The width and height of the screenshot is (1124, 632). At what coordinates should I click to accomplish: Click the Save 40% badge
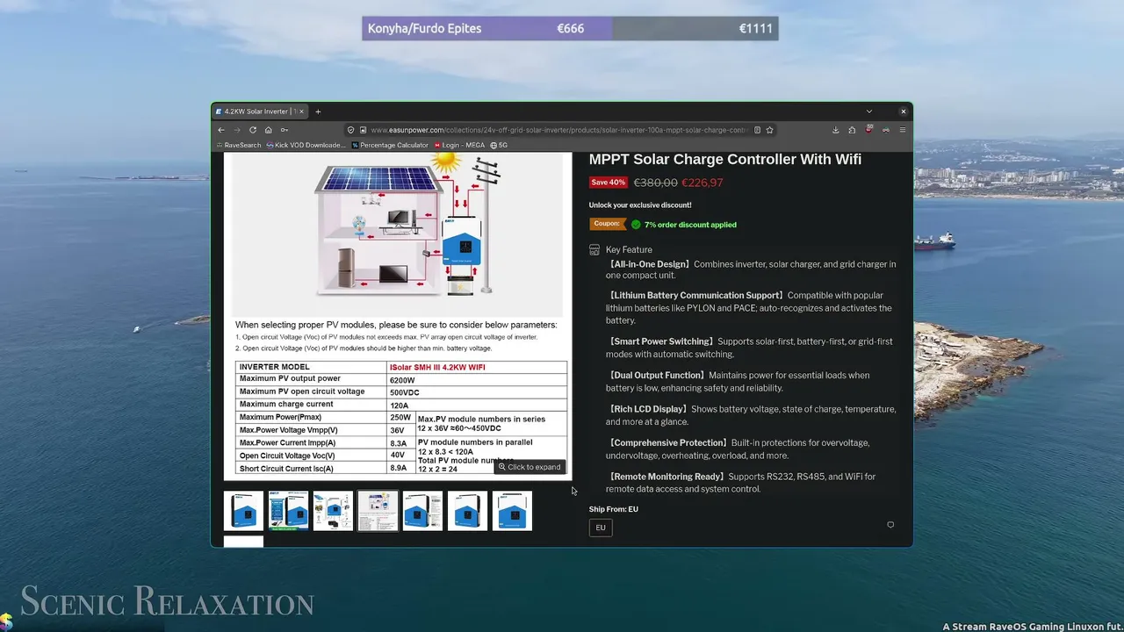pos(609,183)
